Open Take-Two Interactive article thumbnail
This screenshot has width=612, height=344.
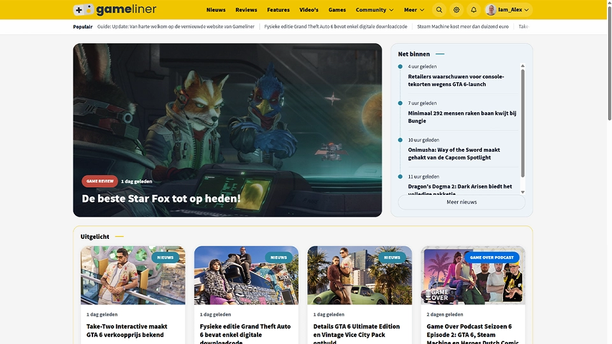click(x=133, y=275)
